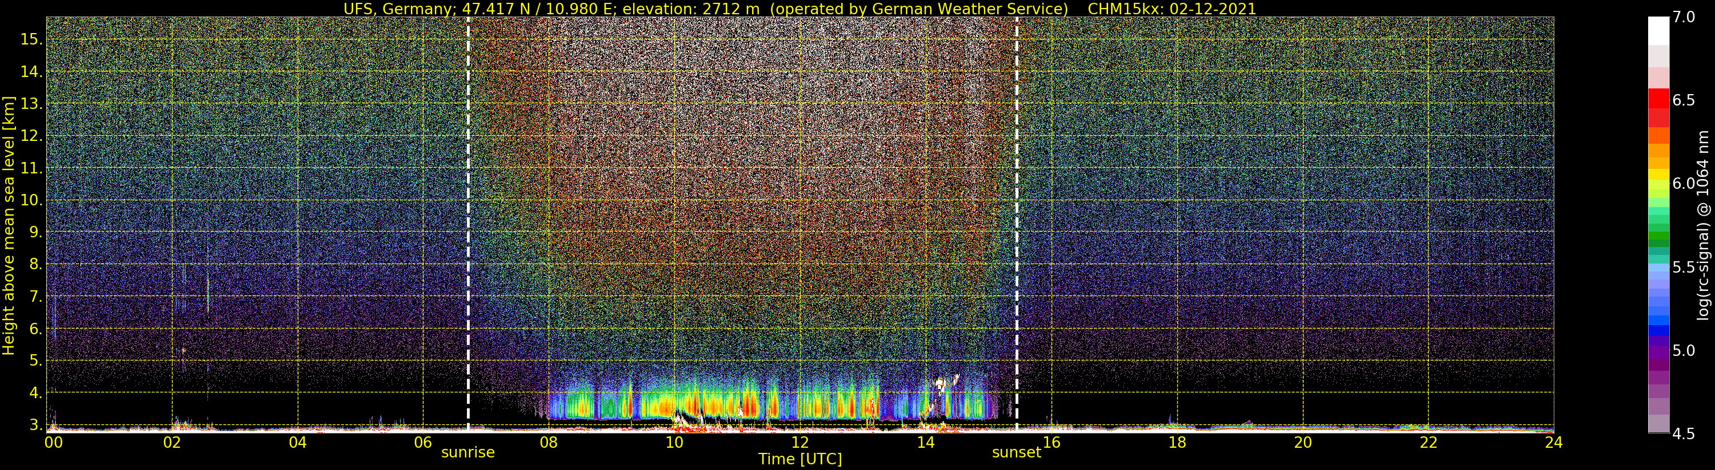
Task: Click the height axis tick '15.'
Action: [31, 39]
